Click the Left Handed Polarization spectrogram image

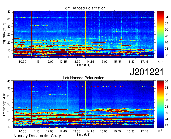click(83, 104)
